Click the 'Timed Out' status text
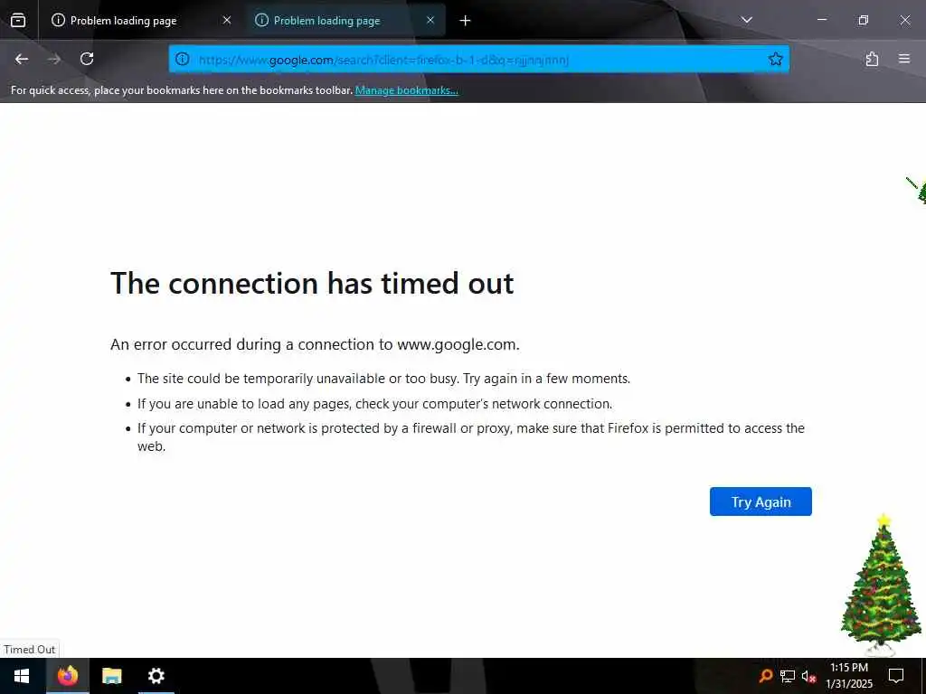Viewport: 926px width, 694px height. coord(30,650)
